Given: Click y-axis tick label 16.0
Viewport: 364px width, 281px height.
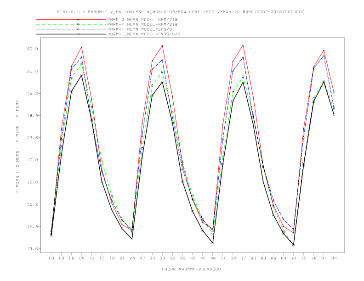Looking at the screenshot, I should point(32,182).
